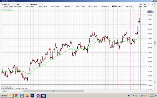Open the blue arrows app in the taskbar

(x=22, y=96)
